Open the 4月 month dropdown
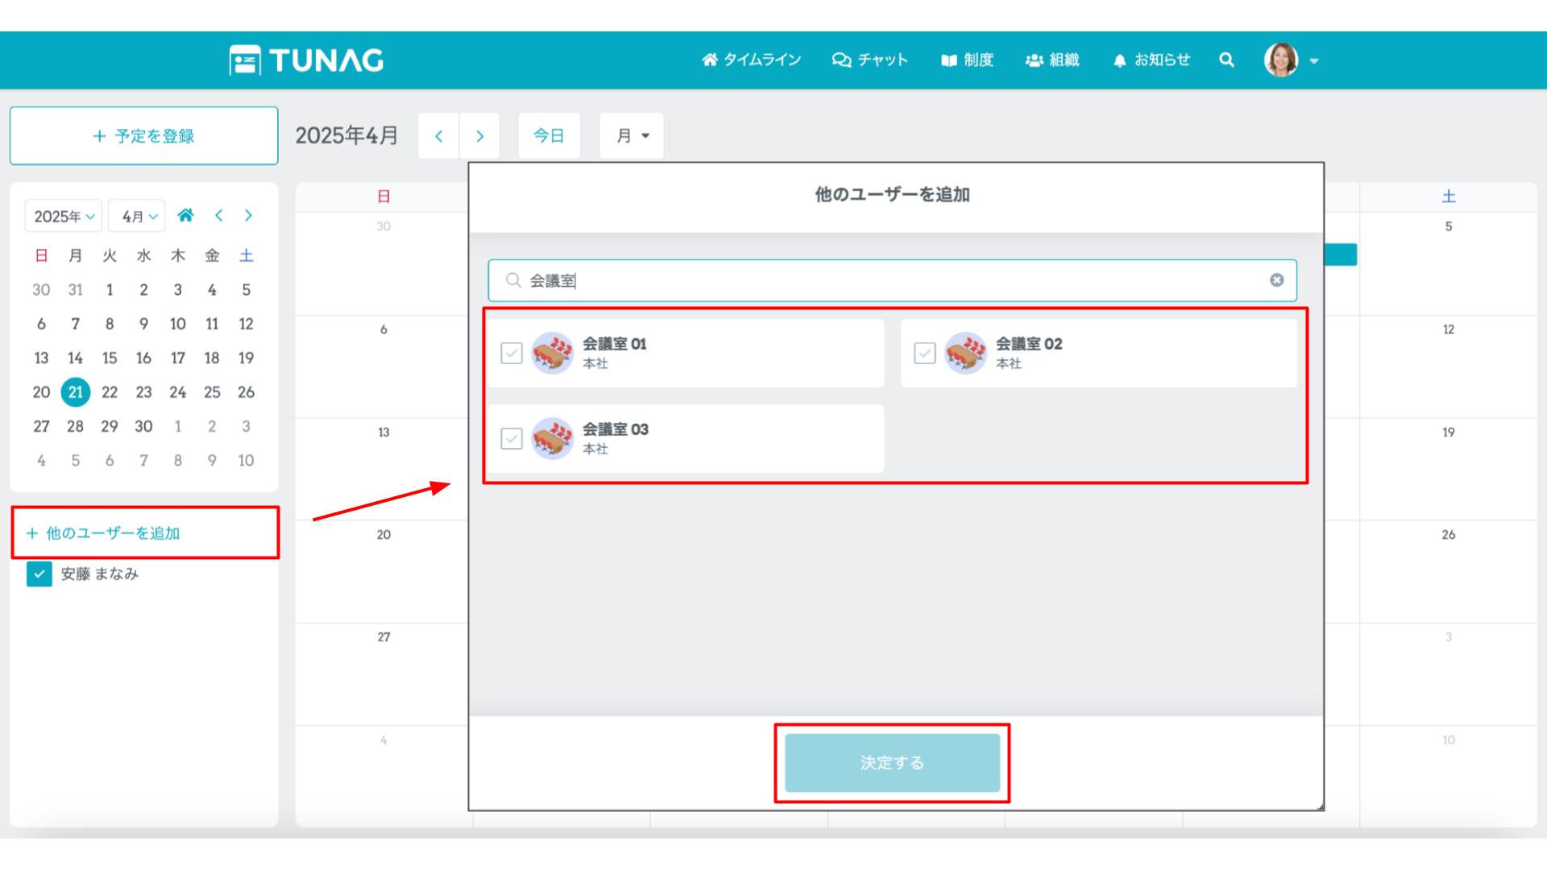The height and width of the screenshot is (870, 1547). click(x=137, y=216)
